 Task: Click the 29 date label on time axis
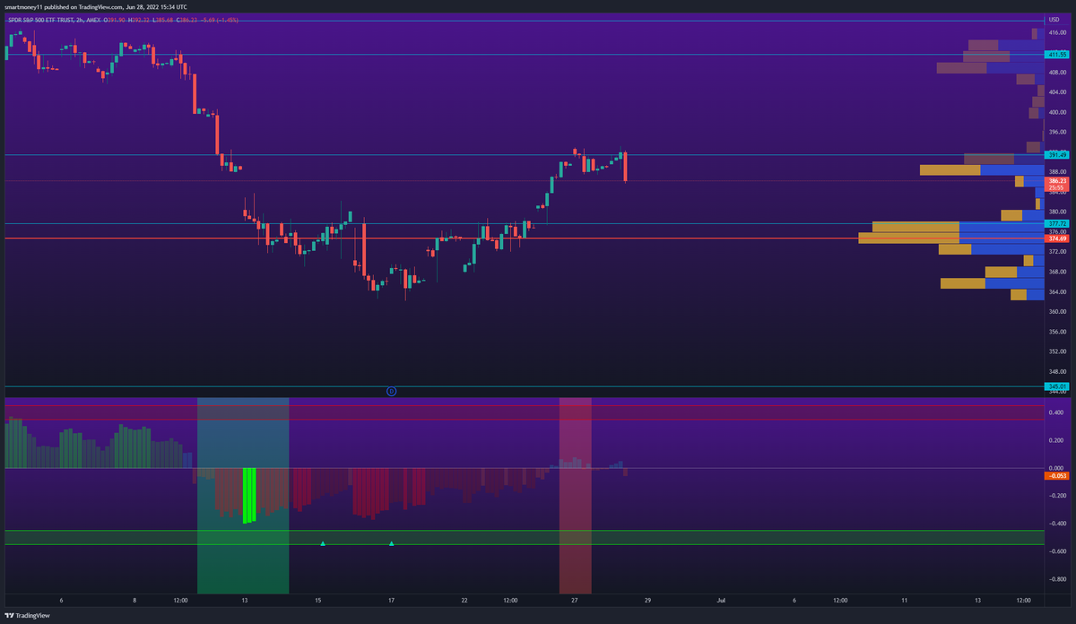click(647, 601)
